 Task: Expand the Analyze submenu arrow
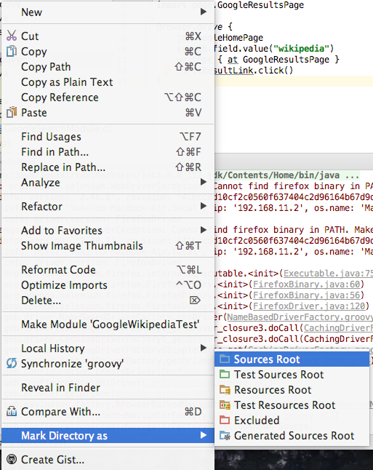(204, 182)
